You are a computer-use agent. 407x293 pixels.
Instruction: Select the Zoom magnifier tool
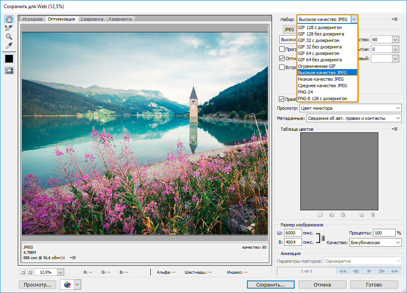[x=9, y=37]
